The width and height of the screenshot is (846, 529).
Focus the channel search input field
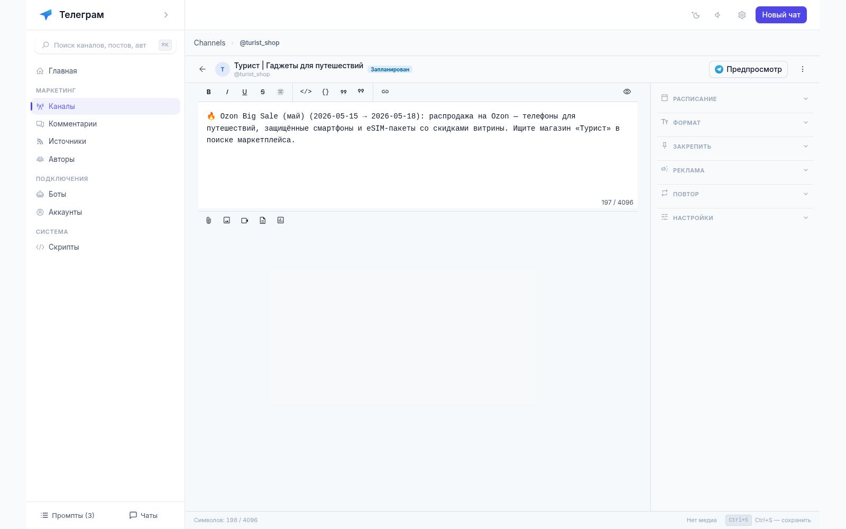105,45
